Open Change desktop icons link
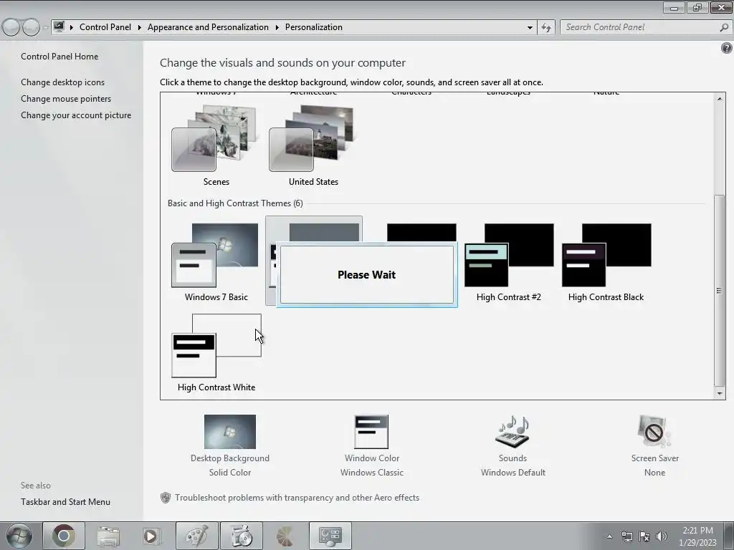The image size is (734, 550). 63,82
